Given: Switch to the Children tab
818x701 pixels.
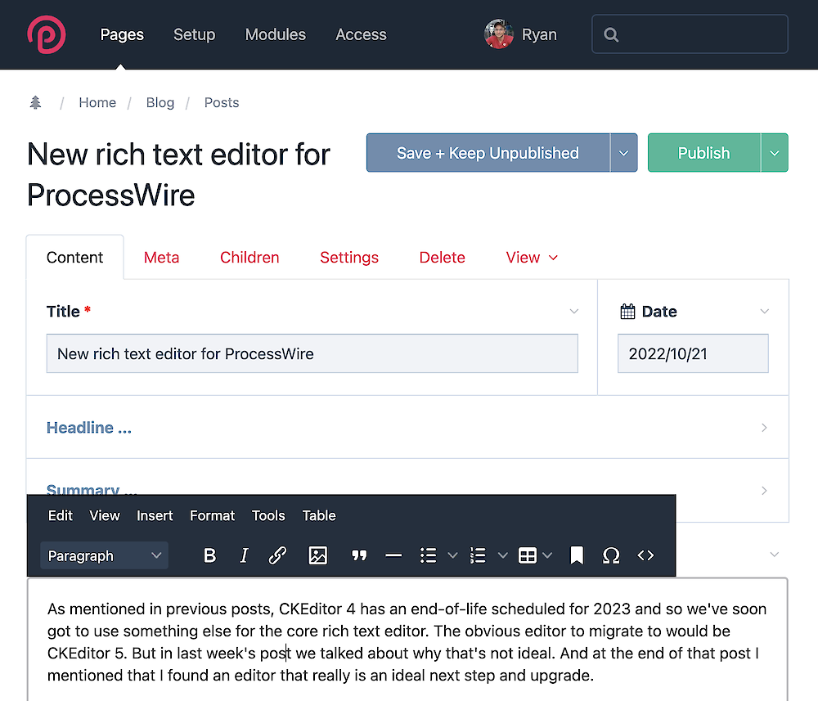Looking at the screenshot, I should coord(249,257).
